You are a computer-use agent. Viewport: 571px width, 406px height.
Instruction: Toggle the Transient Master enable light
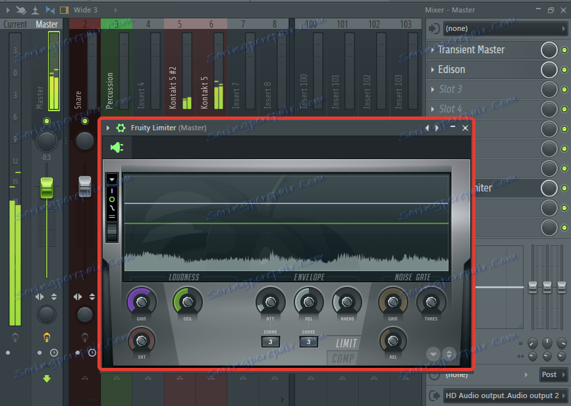click(564, 50)
